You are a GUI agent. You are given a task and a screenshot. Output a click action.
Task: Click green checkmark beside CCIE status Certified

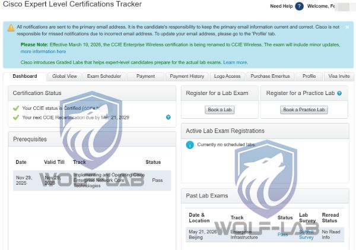[16, 108]
